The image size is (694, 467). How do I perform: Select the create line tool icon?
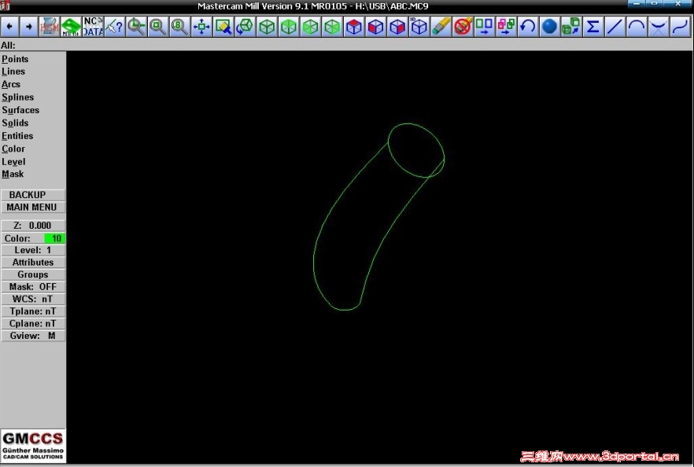[615, 27]
